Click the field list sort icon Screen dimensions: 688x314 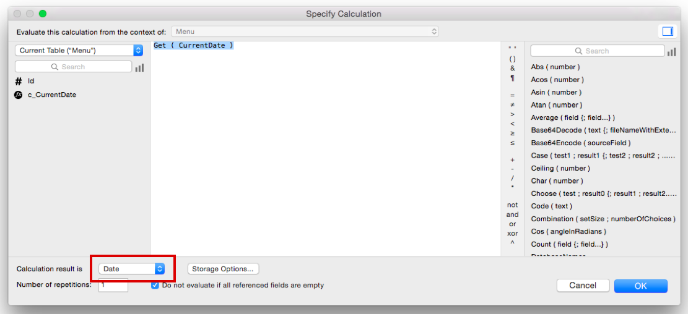coord(139,67)
